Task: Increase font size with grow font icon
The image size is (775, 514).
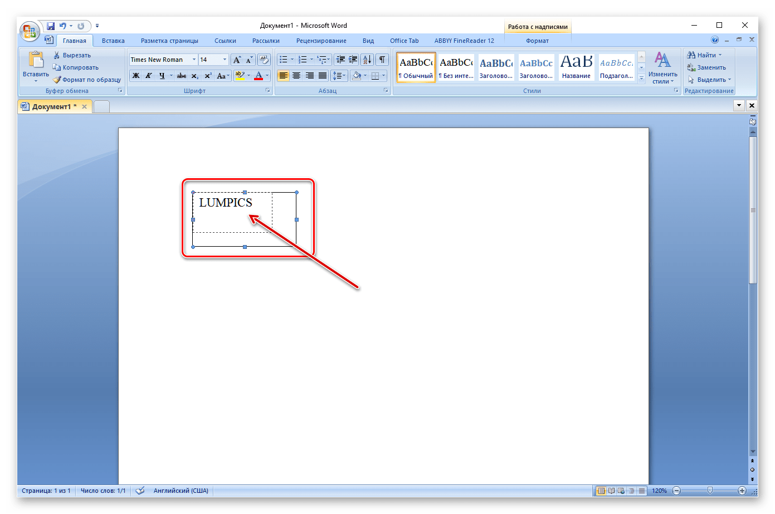Action: (236, 60)
